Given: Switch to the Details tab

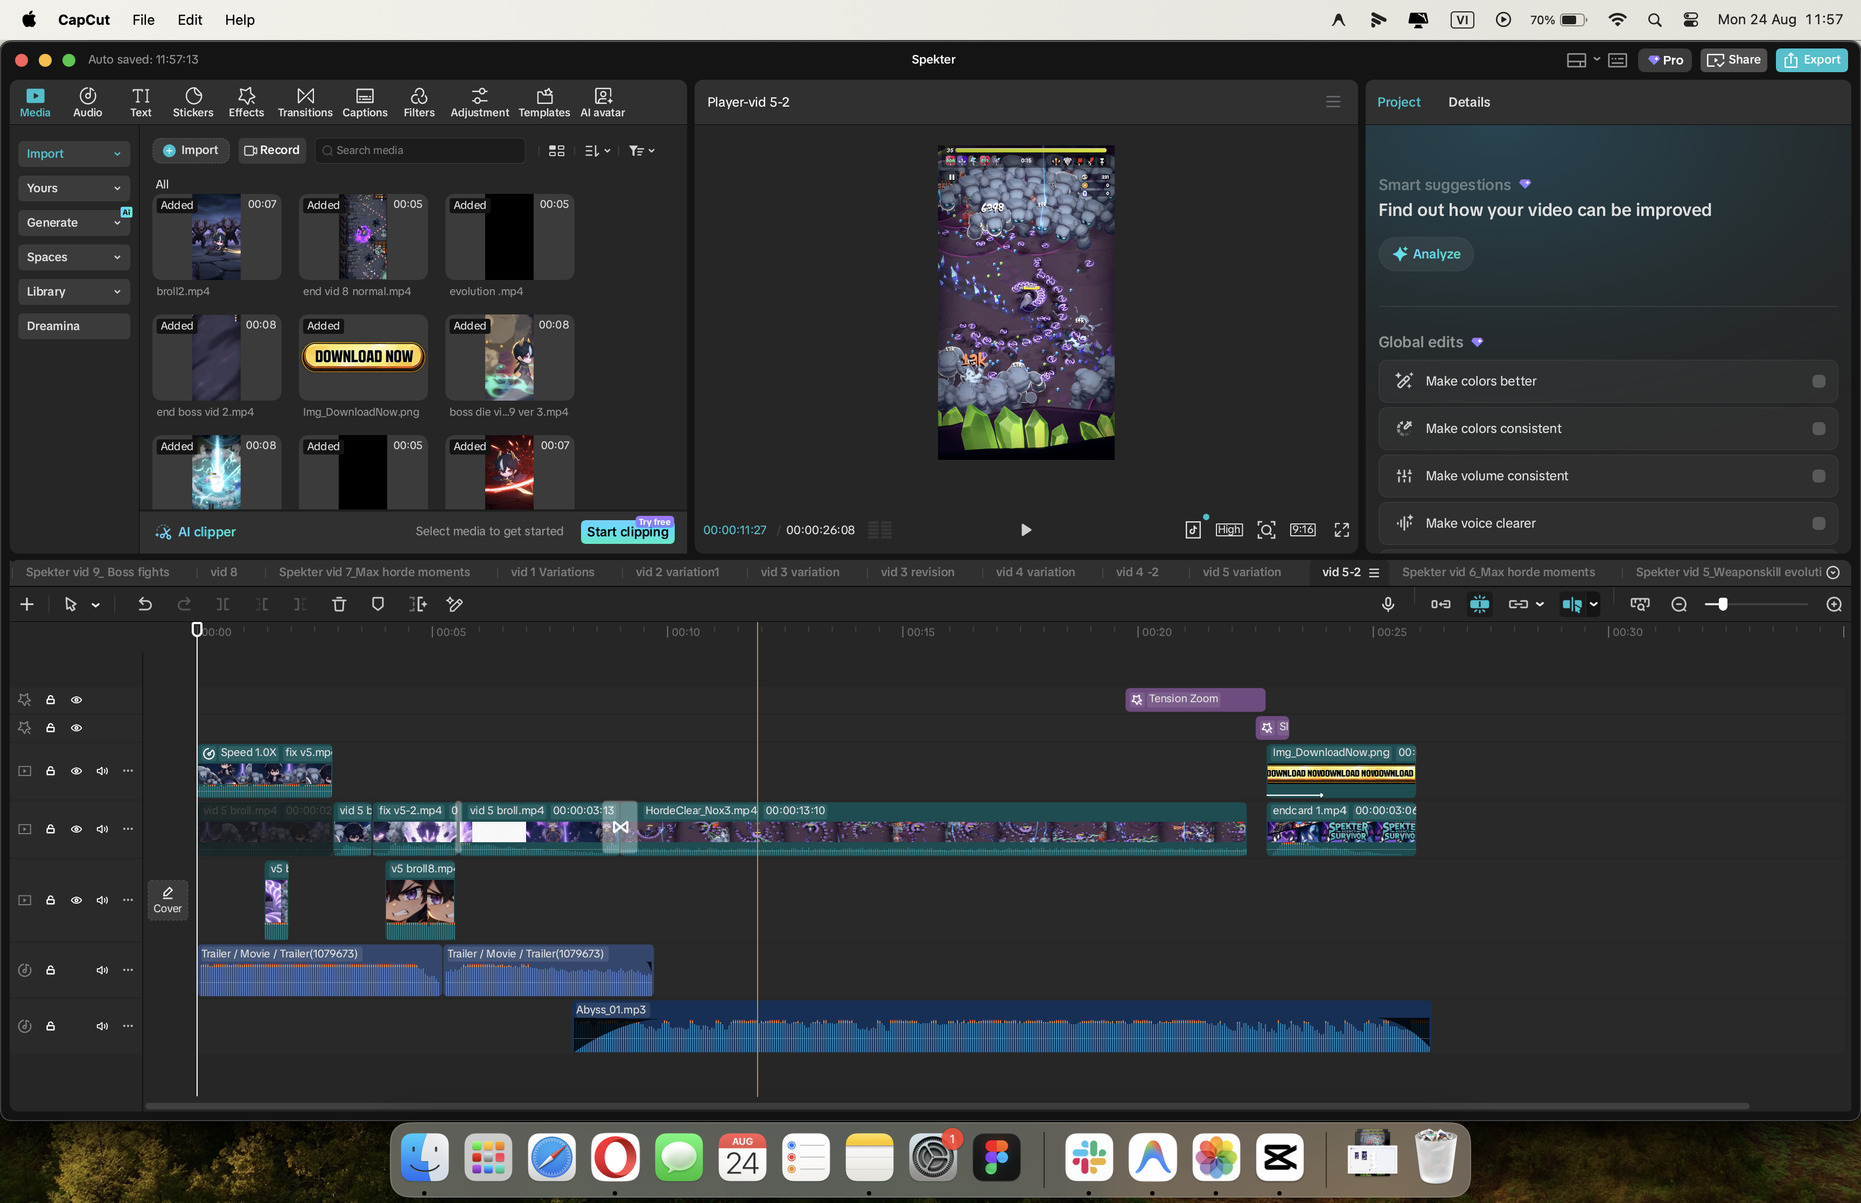Looking at the screenshot, I should (1468, 102).
